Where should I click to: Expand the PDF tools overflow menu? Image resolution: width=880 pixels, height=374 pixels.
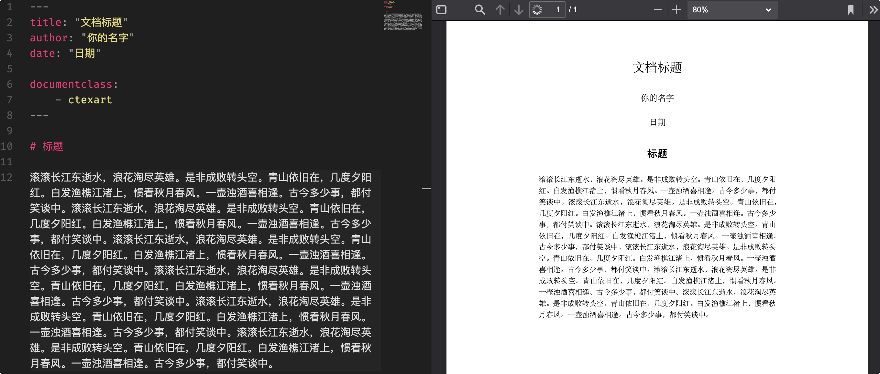pos(873,10)
